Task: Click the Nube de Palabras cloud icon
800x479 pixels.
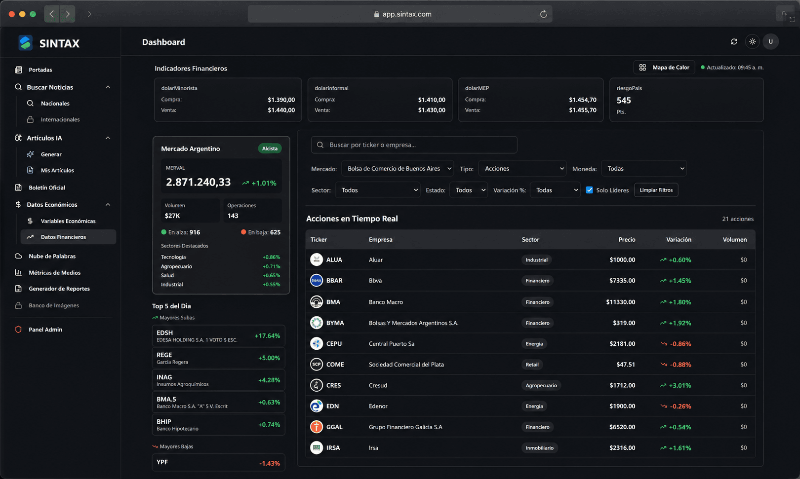Action: click(x=18, y=256)
